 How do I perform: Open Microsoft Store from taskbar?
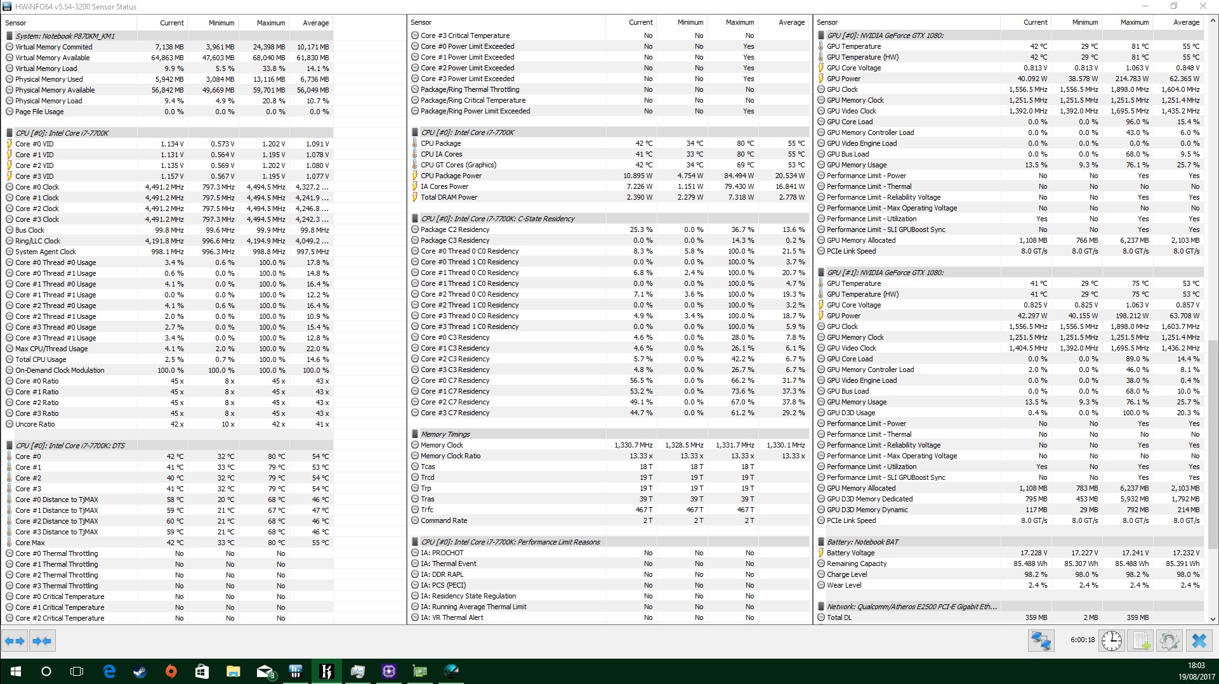[202, 671]
